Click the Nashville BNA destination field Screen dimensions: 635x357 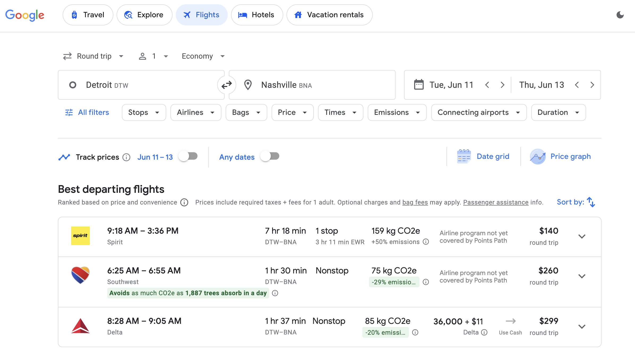312,85
